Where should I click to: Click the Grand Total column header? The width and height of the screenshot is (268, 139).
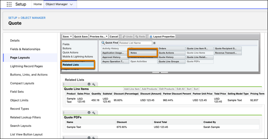[160, 122]
